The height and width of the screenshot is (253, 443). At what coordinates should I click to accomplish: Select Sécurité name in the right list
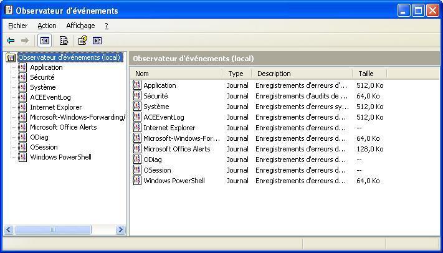[x=156, y=96]
